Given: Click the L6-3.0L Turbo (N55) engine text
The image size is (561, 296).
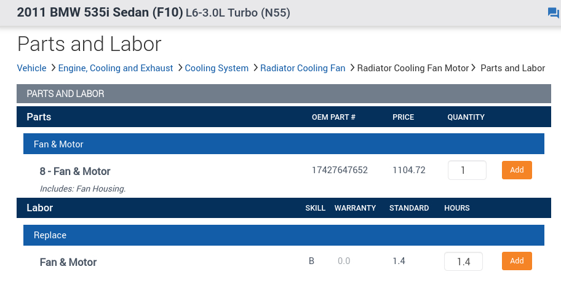Looking at the screenshot, I should pyautogui.click(x=238, y=13).
